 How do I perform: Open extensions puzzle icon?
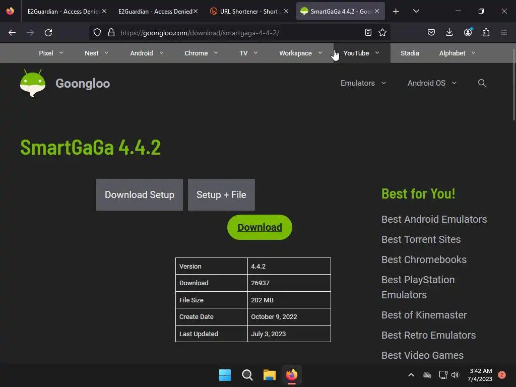(486, 32)
